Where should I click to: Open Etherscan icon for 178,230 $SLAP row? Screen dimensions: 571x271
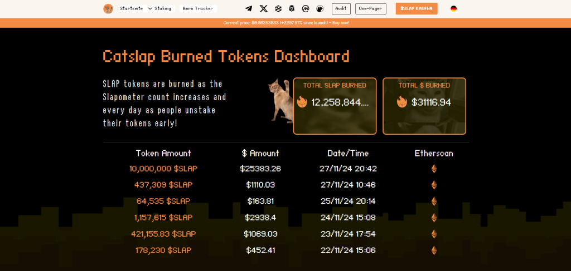434,250
